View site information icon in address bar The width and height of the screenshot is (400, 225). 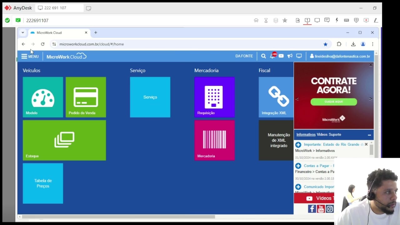54,44
